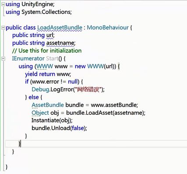Click the LoadAssetBundle class name
The width and height of the screenshot is (187, 174).
tap(60, 27)
